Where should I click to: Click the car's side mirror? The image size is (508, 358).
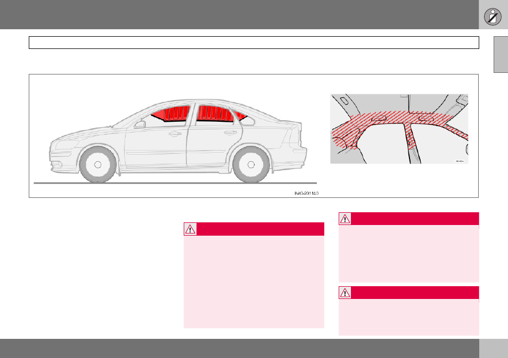coord(140,124)
